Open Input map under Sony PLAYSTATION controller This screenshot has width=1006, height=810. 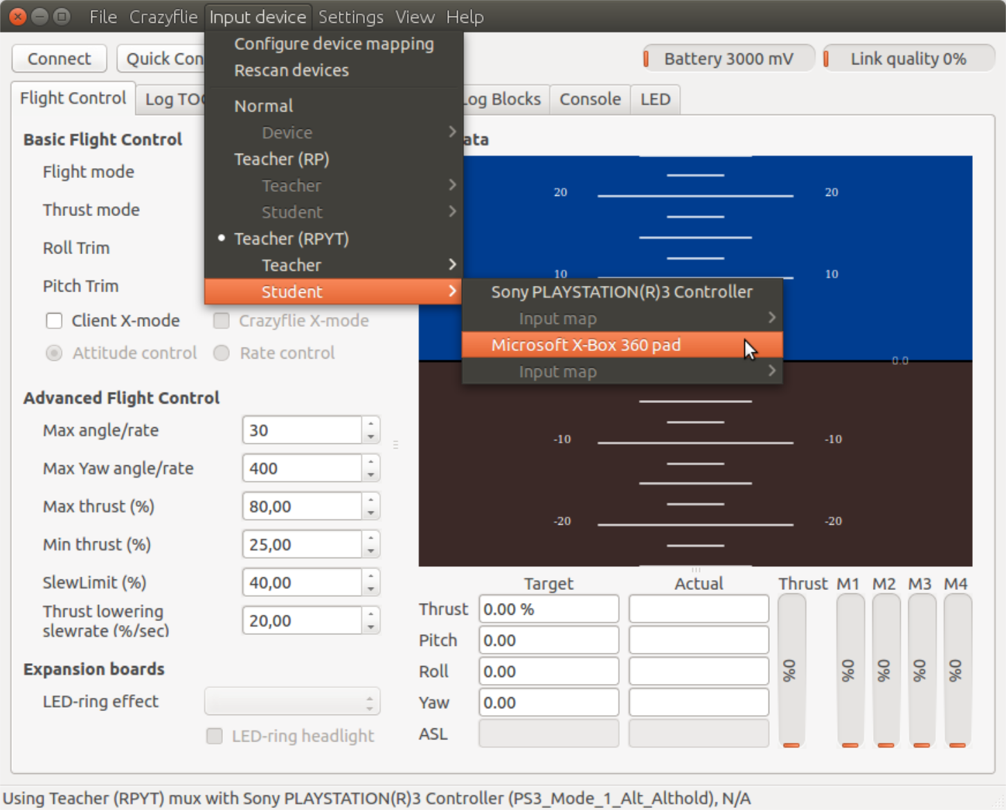click(x=622, y=318)
